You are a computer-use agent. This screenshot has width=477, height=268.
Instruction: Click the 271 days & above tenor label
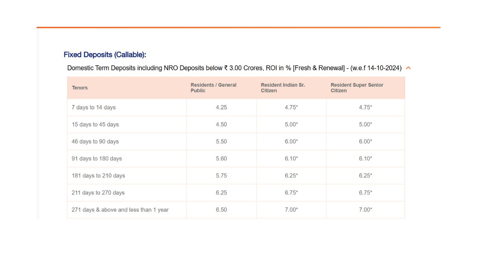[x=120, y=210]
